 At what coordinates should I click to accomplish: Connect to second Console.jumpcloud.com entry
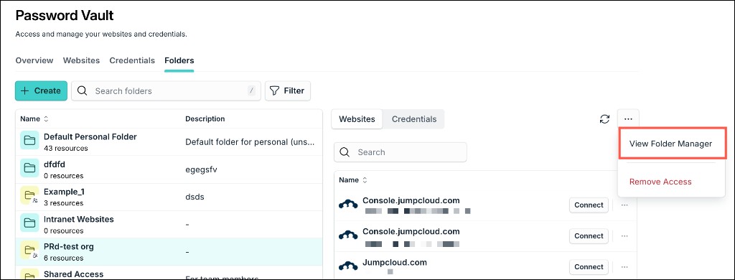[589, 236]
